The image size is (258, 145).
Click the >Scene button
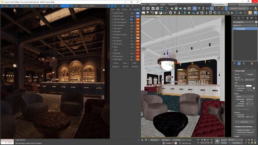pos(116,63)
